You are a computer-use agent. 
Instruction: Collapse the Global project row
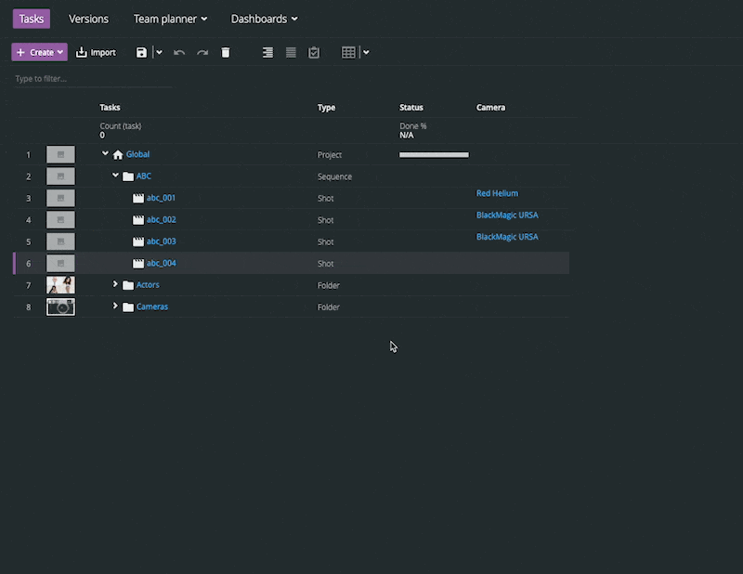(105, 153)
